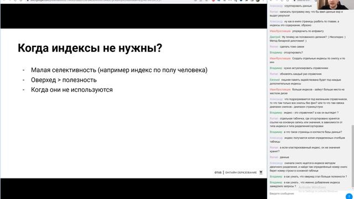Click Дмитрий's message about половинного деления

[308, 39]
